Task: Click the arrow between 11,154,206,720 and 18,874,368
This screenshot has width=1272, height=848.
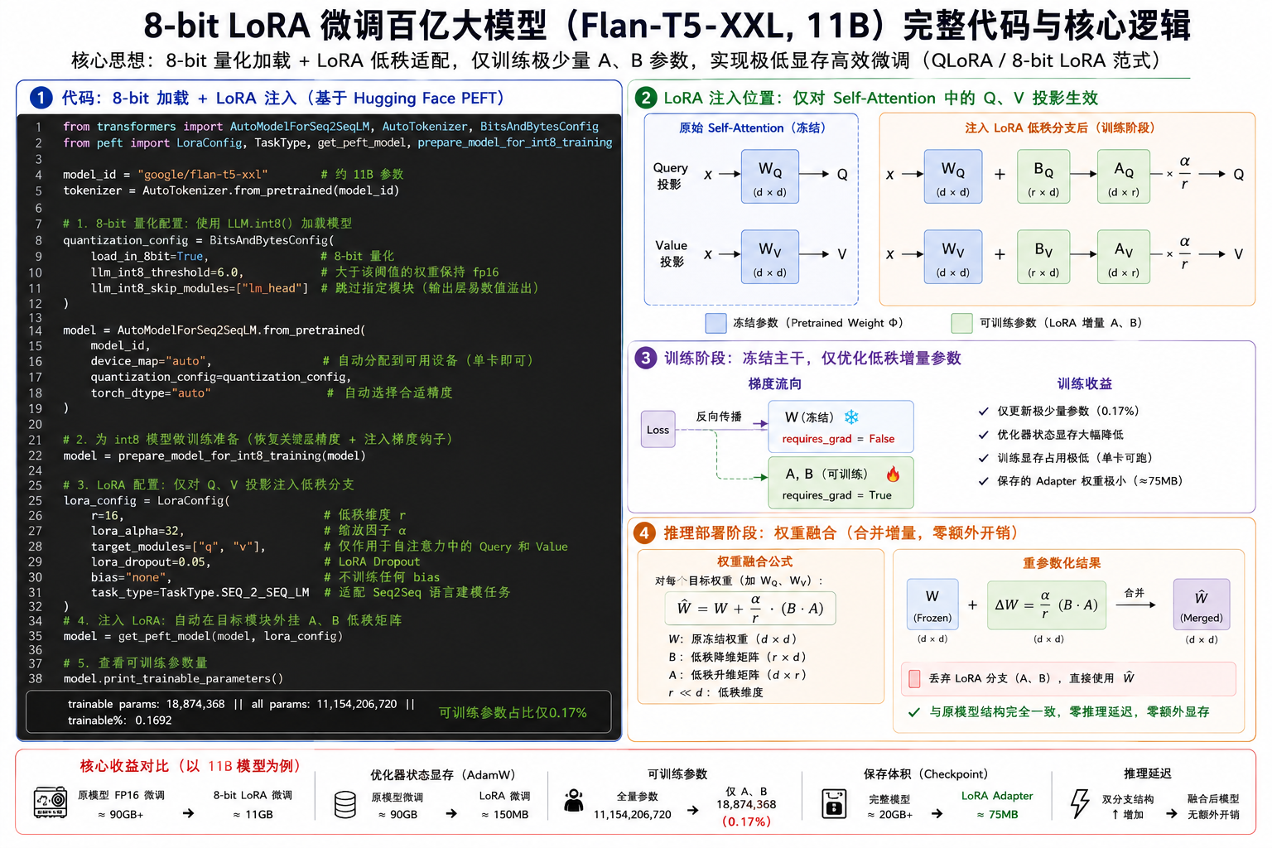Action: (x=692, y=810)
